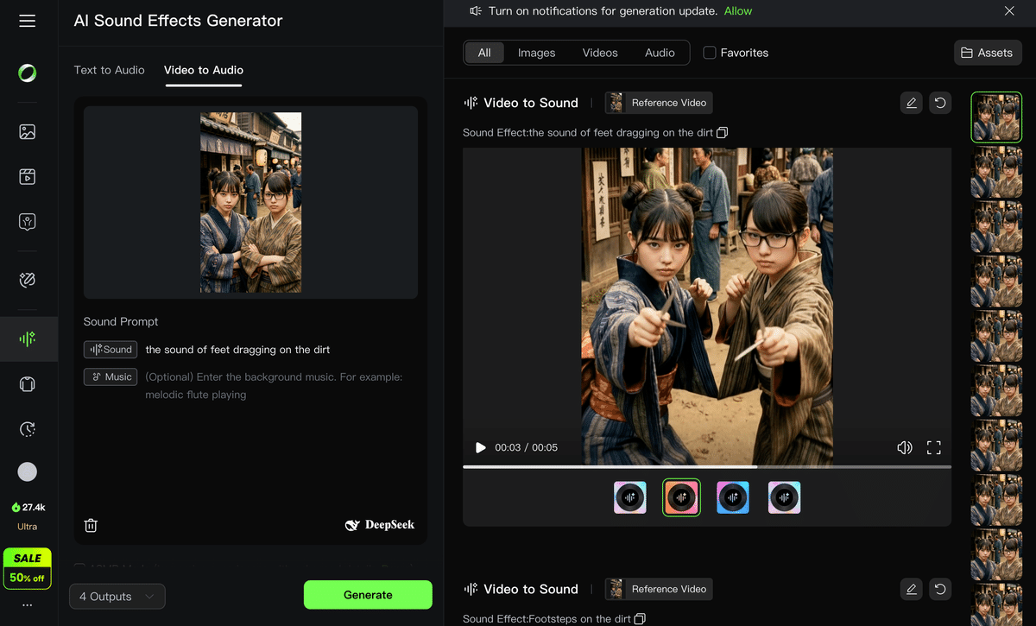
Task: Regenerate the first Video to Sound result
Action: 940,103
